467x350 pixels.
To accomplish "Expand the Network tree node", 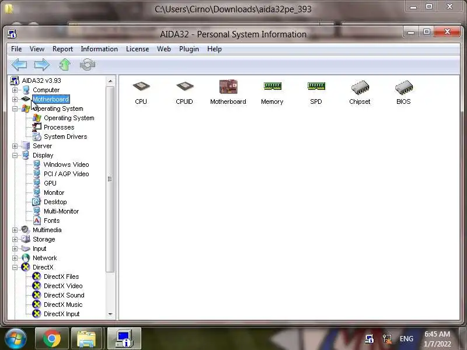I will pyautogui.click(x=15, y=258).
